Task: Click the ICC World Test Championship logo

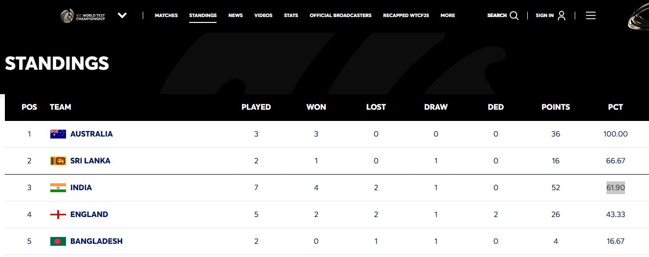Action: (83, 16)
